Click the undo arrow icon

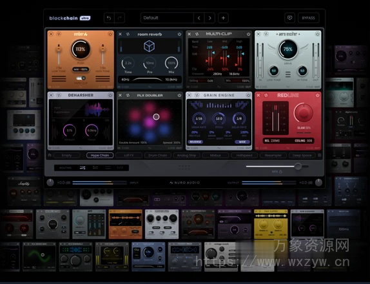click(109, 18)
